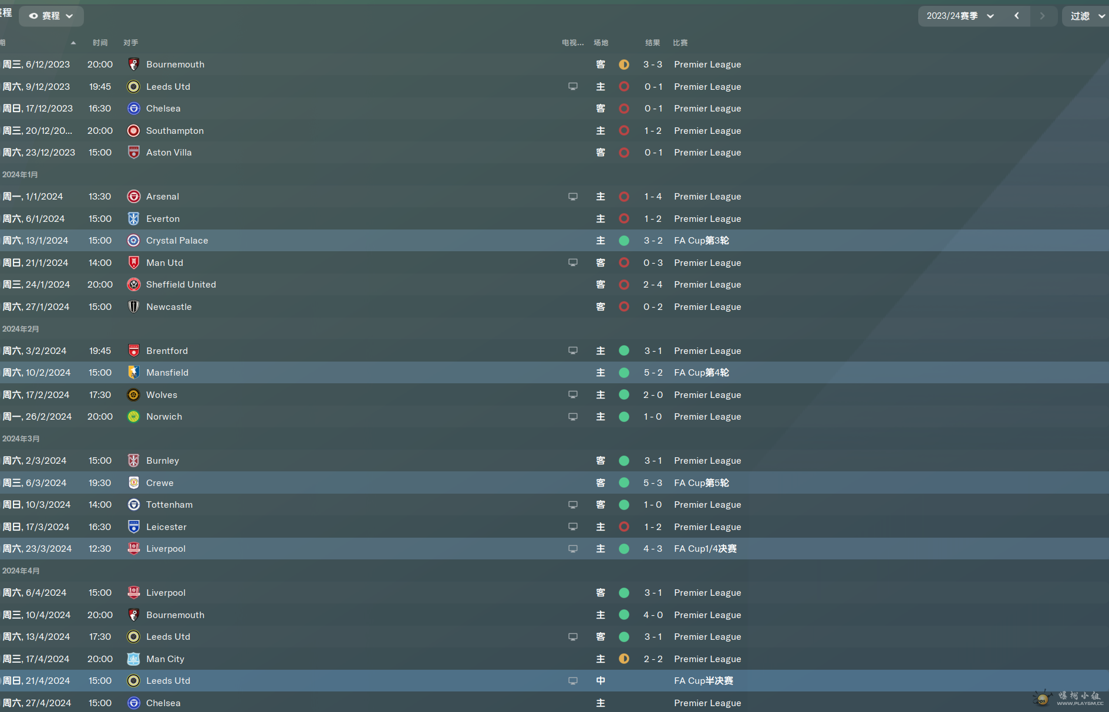Sort the fixtures by the 对手 column header
The width and height of the screenshot is (1109, 712).
pyautogui.click(x=131, y=43)
